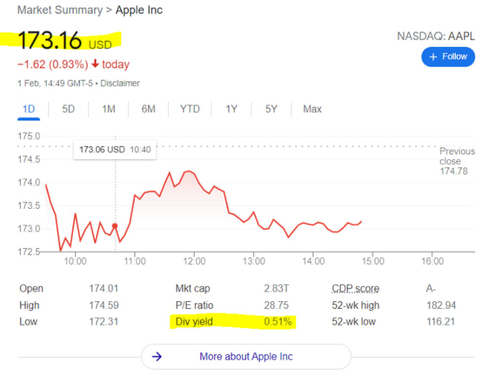Screen dimensions: 482x375
Task: Switch to the 1M chart tab
Action: coord(108,109)
